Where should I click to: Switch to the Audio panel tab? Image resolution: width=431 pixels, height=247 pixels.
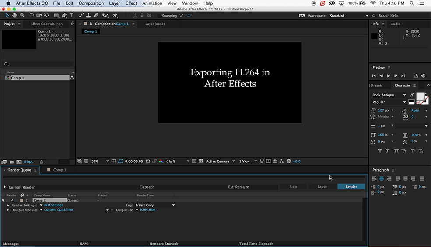pyautogui.click(x=395, y=24)
